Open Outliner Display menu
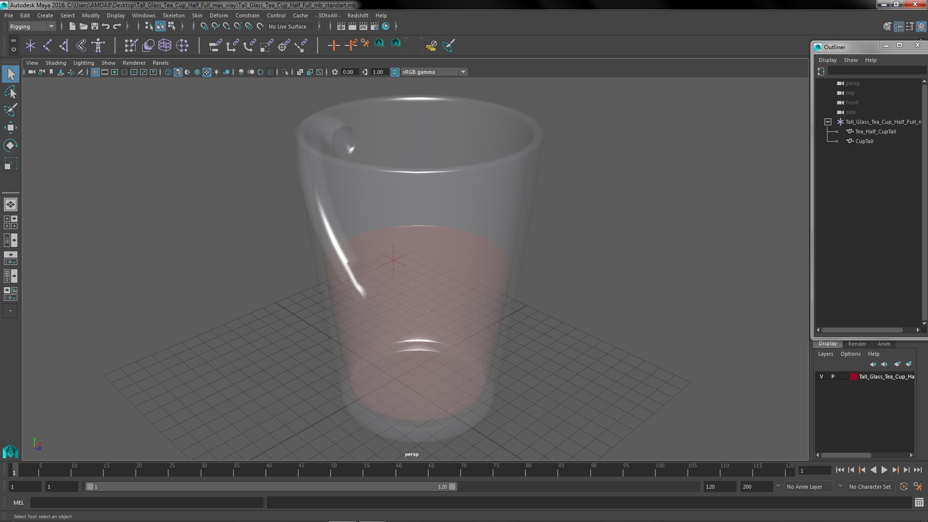928x522 pixels. click(827, 60)
